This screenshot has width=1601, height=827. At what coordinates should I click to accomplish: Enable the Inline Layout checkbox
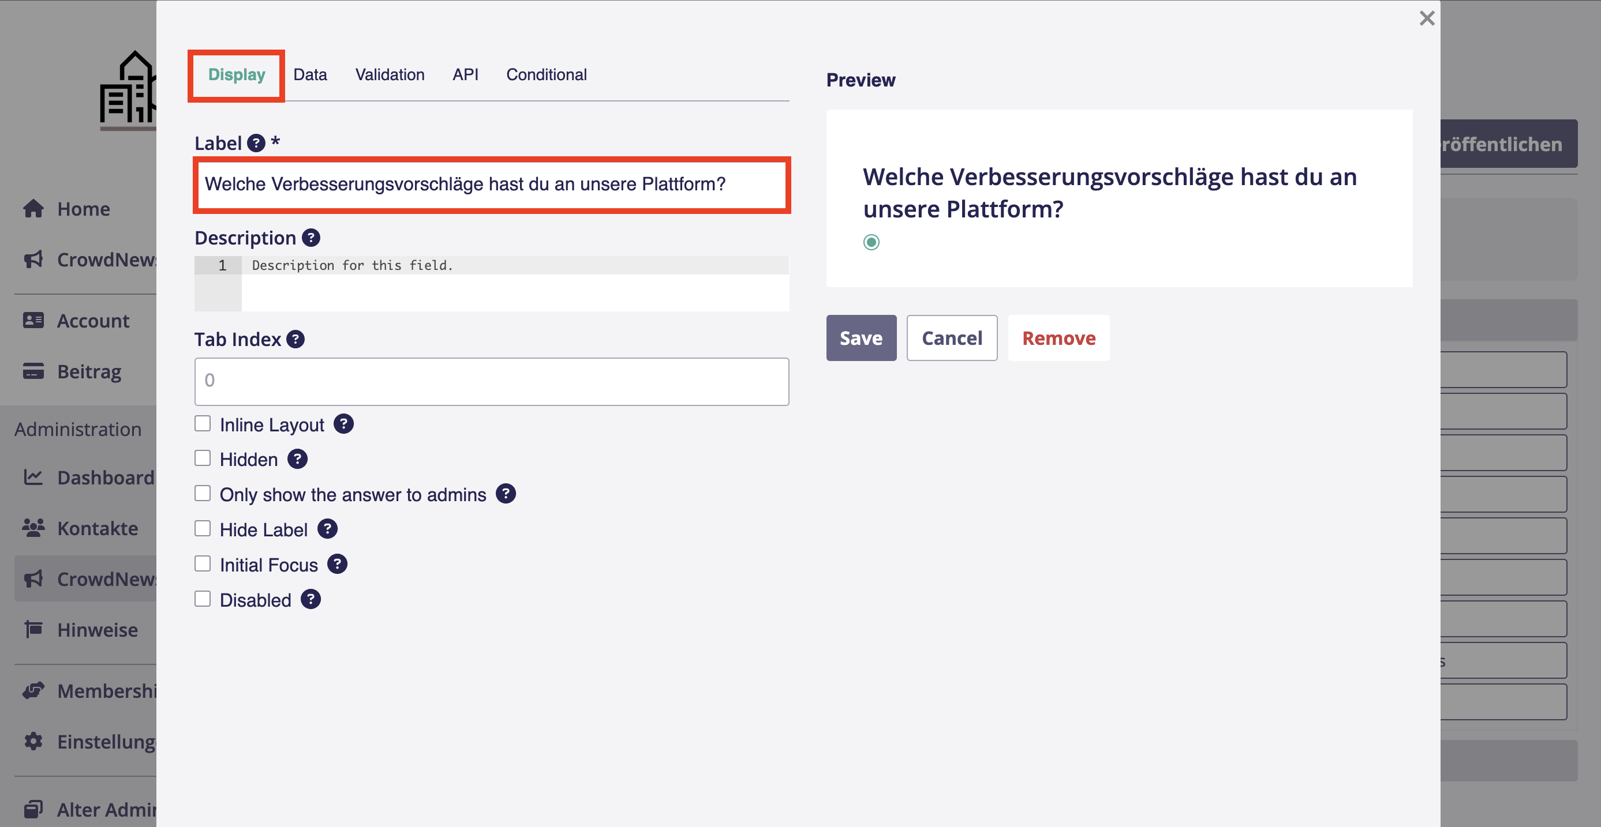[203, 424]
